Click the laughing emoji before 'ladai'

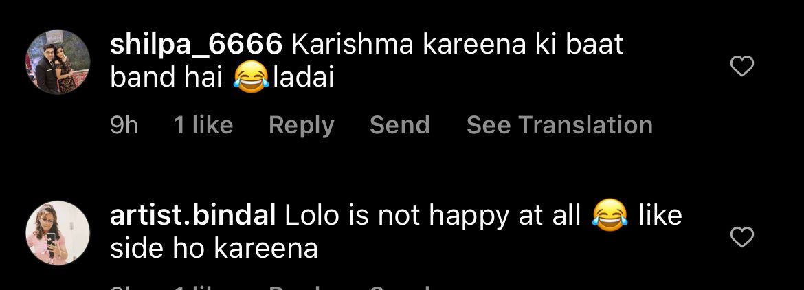coord(252,80)
